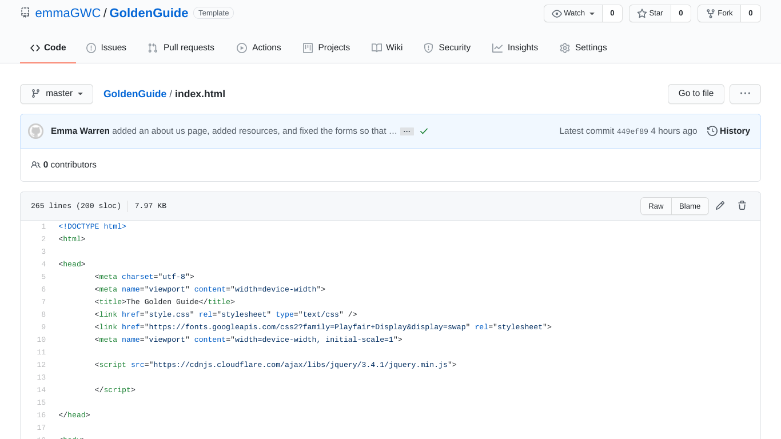Click the Go to file button
781x439 pixels.
tap(696, 94)
